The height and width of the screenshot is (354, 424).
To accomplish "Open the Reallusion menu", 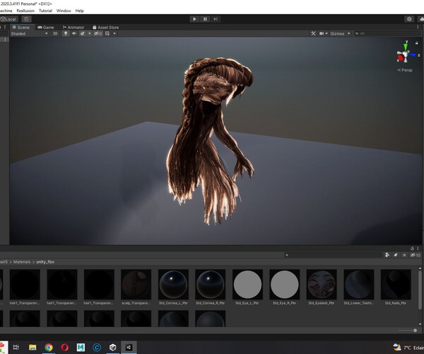I will coord(25,11).
